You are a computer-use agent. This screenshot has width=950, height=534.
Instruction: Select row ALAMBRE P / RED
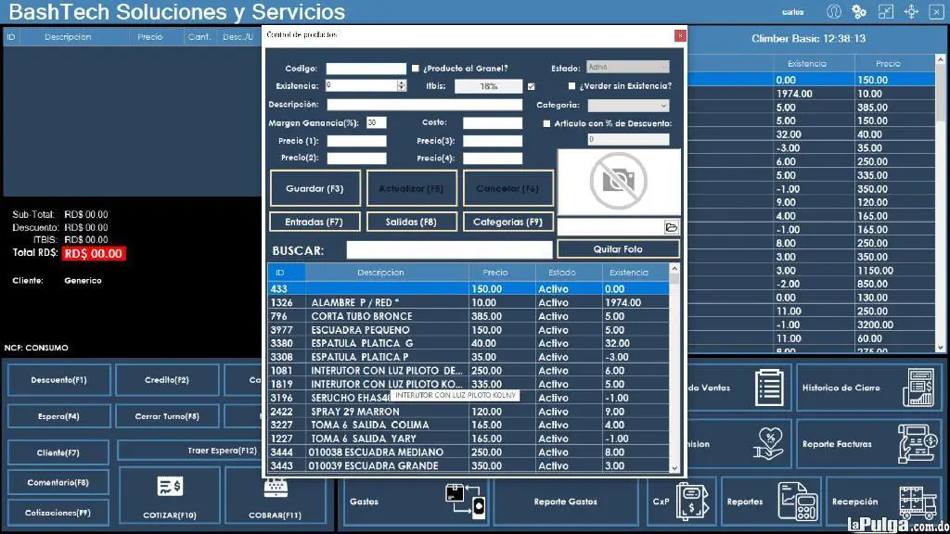tap(469, 302)
